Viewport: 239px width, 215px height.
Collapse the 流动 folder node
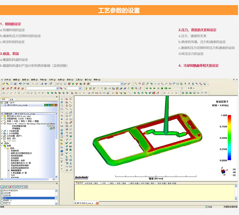click(x=5, y=148)
